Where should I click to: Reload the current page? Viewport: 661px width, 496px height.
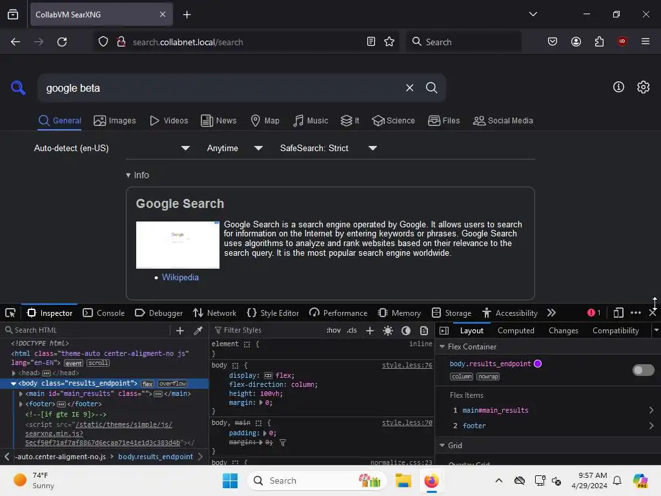(x=62, y=42)
